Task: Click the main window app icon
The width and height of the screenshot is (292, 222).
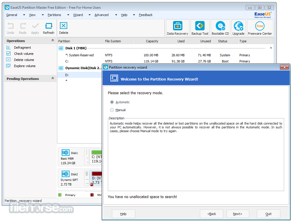Action: [7, 7]
